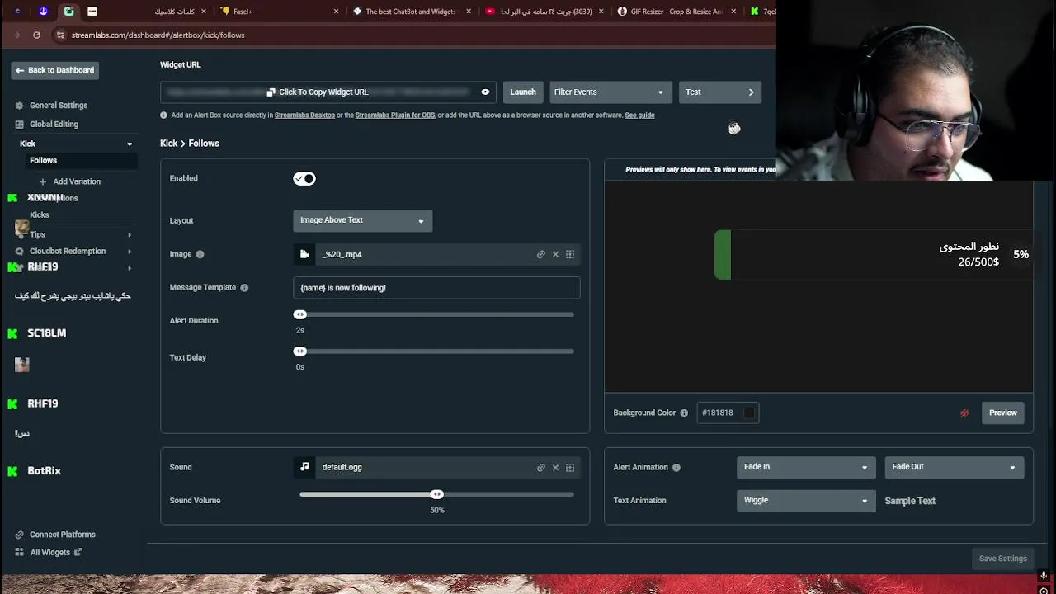Click the video file icon beside _%20_.mp4
Screen dimensions: 1056x594
point(304,254)
